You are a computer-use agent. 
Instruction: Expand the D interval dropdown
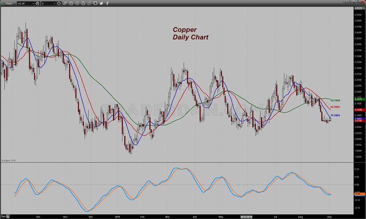[x=55, y=4]
